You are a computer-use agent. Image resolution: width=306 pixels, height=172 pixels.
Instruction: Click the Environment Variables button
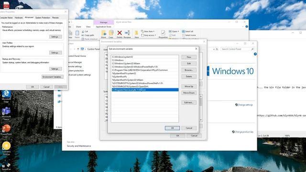click(x=53, y=77)
